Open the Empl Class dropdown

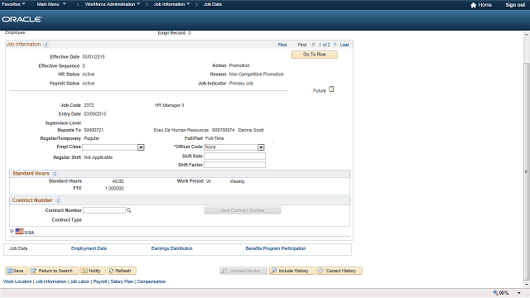tap(141, 147)
